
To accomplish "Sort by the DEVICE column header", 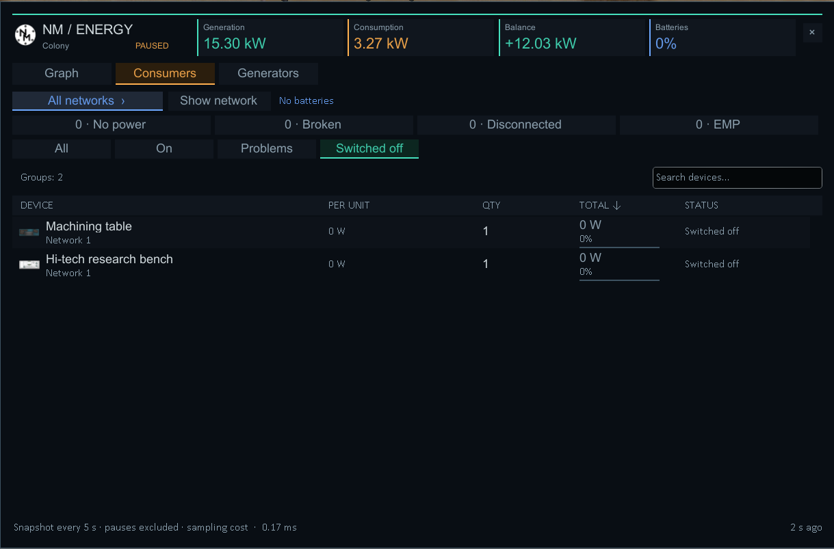I will pos(37,205).
